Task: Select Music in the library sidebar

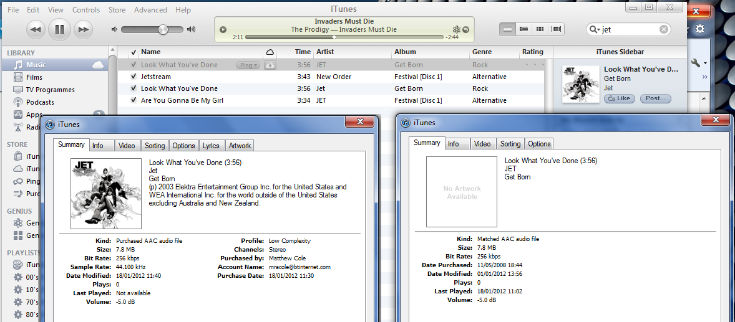Action: coord(54,65)
